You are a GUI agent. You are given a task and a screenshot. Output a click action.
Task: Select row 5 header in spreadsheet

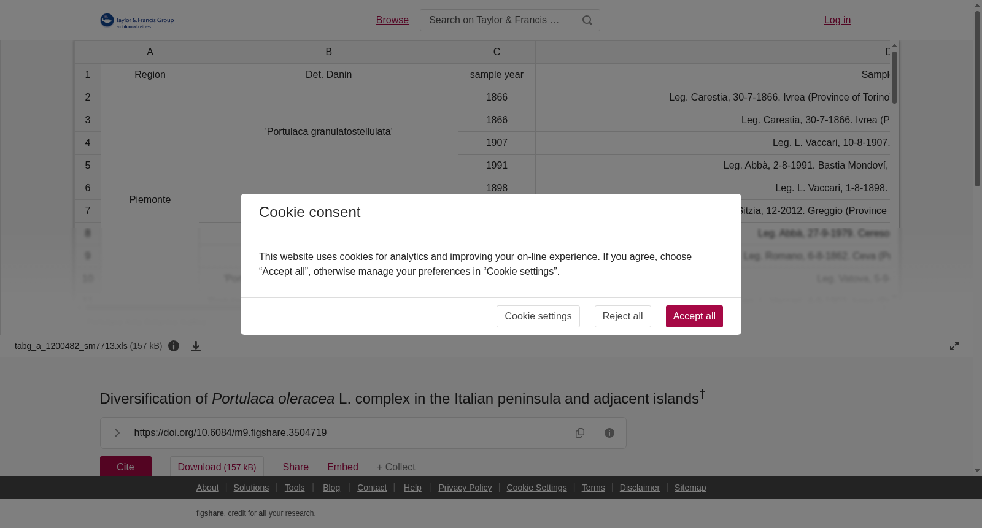(x=88, y=166)
